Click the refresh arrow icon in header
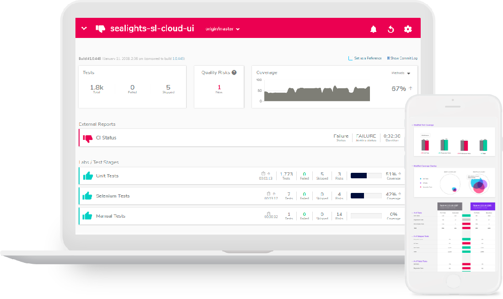Image resolution: width=503 pixels, height=299 pixels. (391, 29)
